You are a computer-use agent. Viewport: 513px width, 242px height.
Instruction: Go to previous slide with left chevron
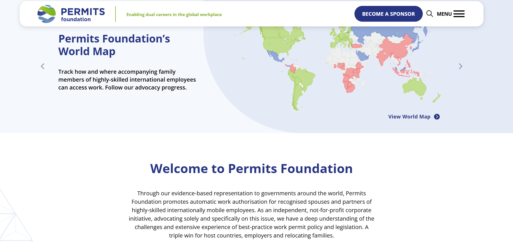pos(43,66)
